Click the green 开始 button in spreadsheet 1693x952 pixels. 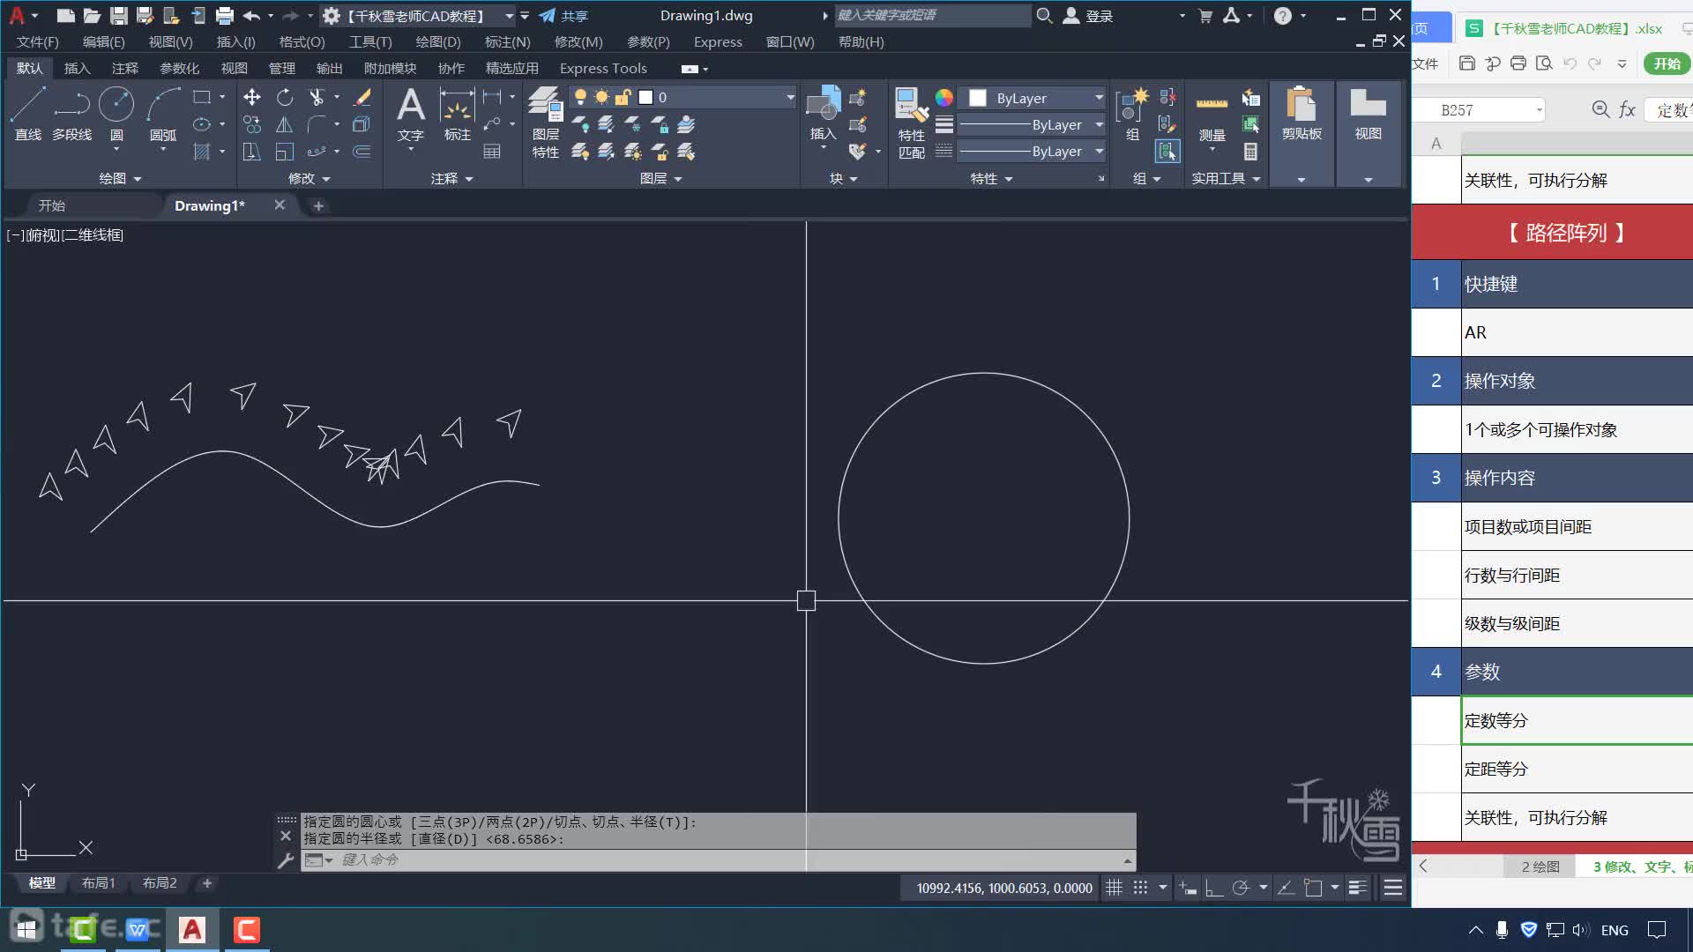[x=1667, y=63]
